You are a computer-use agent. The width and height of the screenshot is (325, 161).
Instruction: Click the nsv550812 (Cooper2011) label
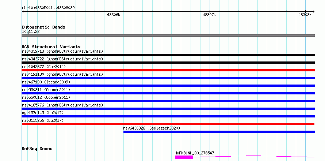46,97
